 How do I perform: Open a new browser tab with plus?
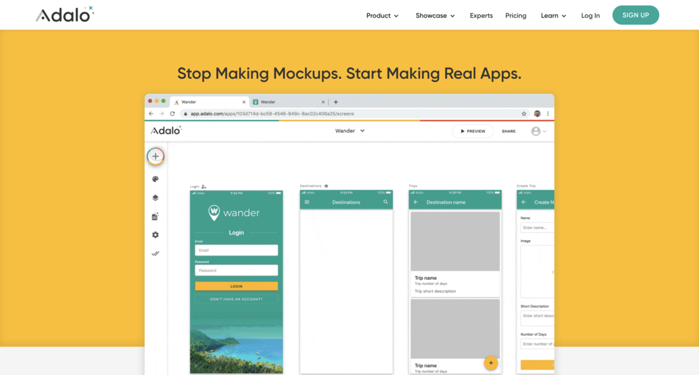(336, 102)
